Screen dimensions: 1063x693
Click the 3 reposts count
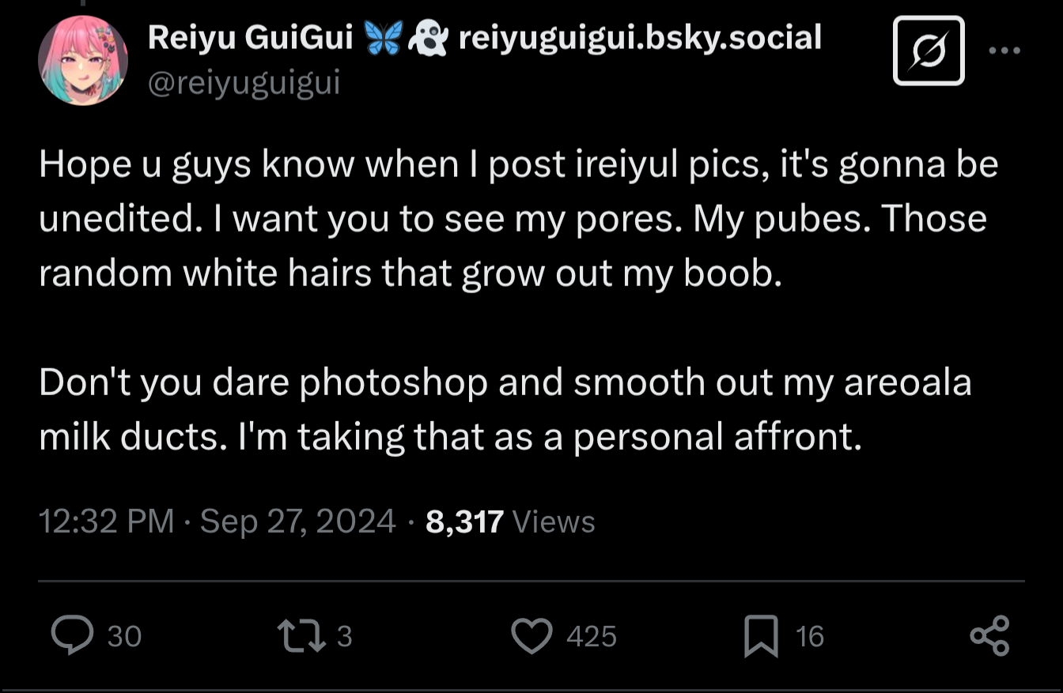pyautogui.click(x=344, y=636)
